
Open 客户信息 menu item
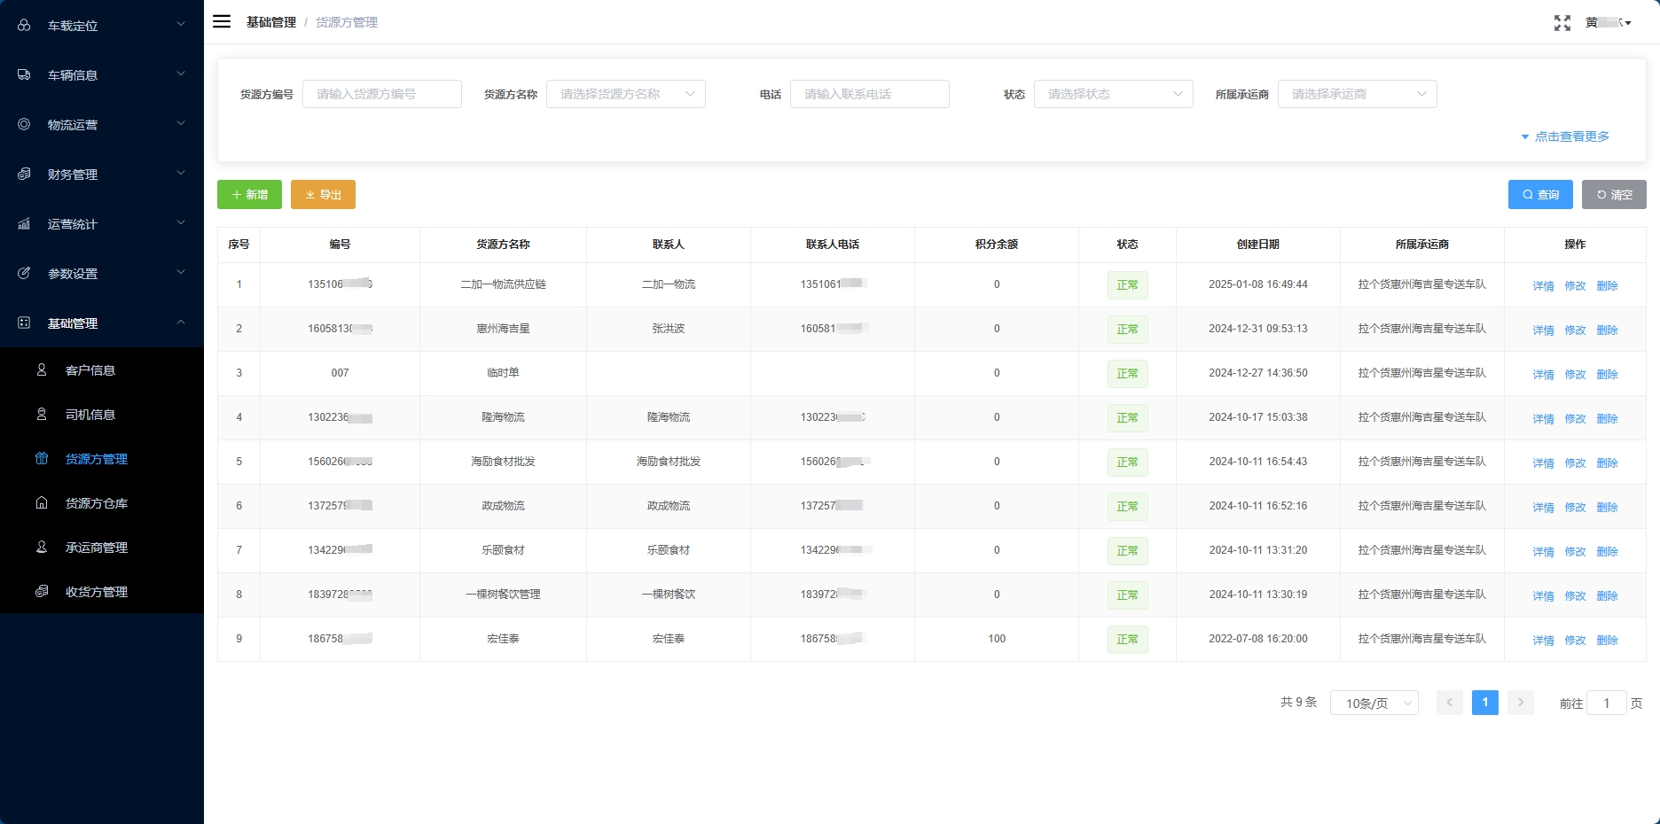coord(90,370)
